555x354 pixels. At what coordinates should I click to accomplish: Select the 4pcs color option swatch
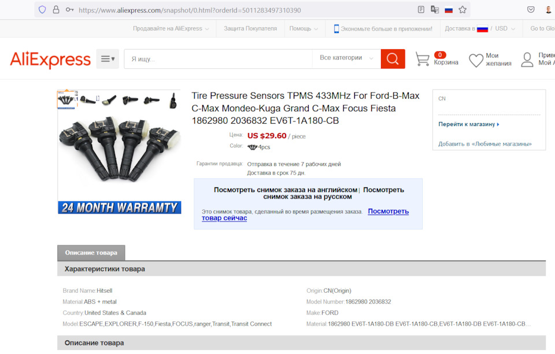[x=259, y=147]
